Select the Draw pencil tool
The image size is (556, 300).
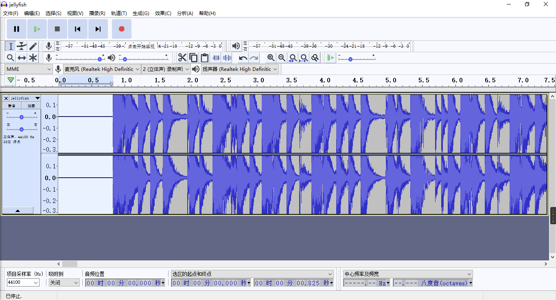(x=33, y=46)
